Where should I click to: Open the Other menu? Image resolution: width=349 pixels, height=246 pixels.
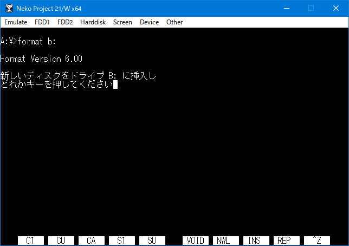(174, 22)
